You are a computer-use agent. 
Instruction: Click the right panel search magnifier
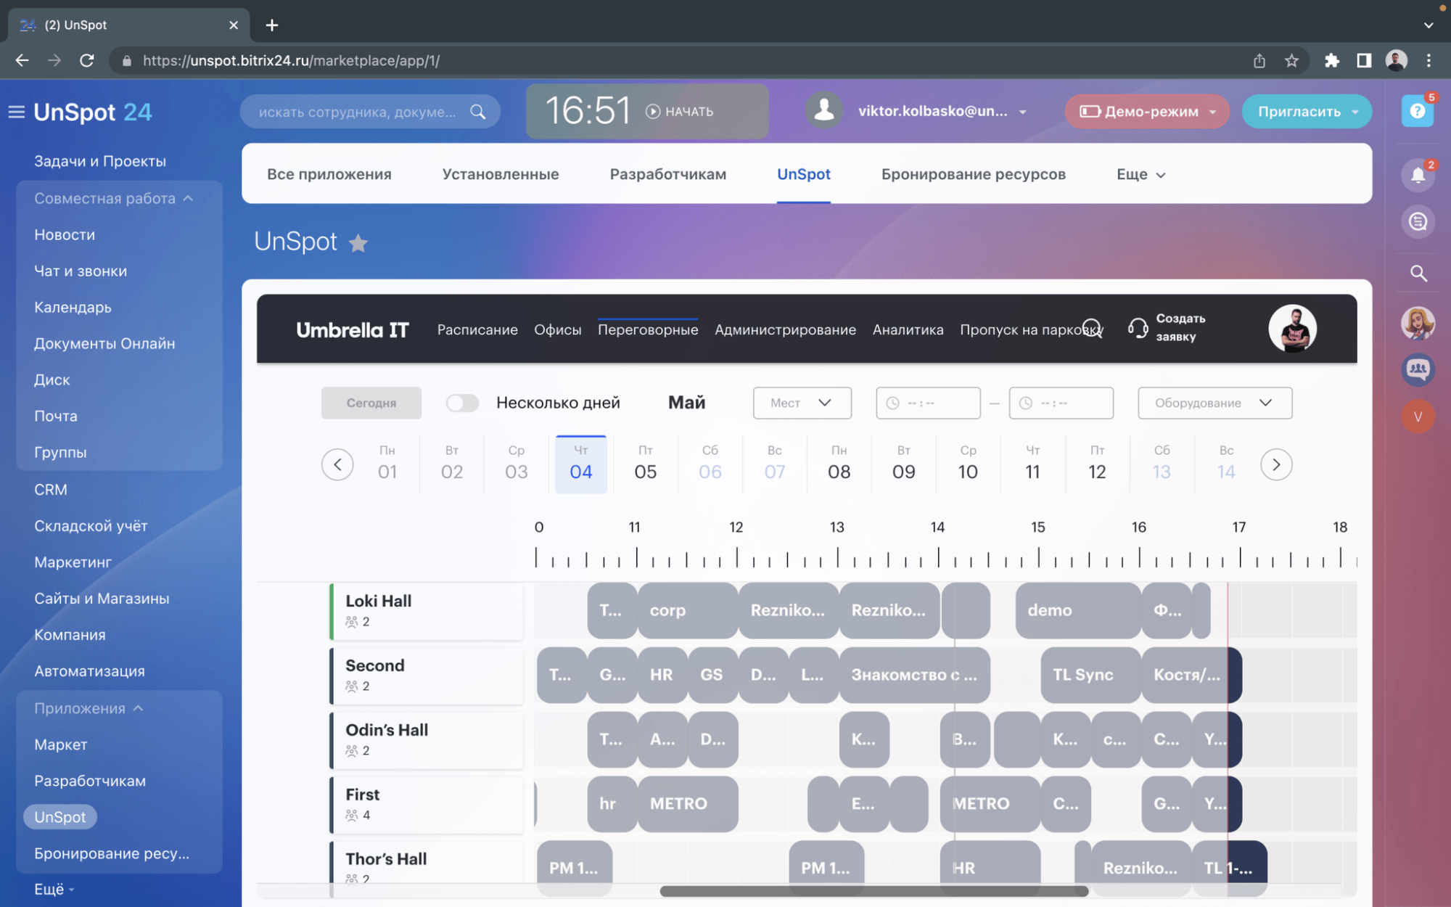(x=1418, y=274)
